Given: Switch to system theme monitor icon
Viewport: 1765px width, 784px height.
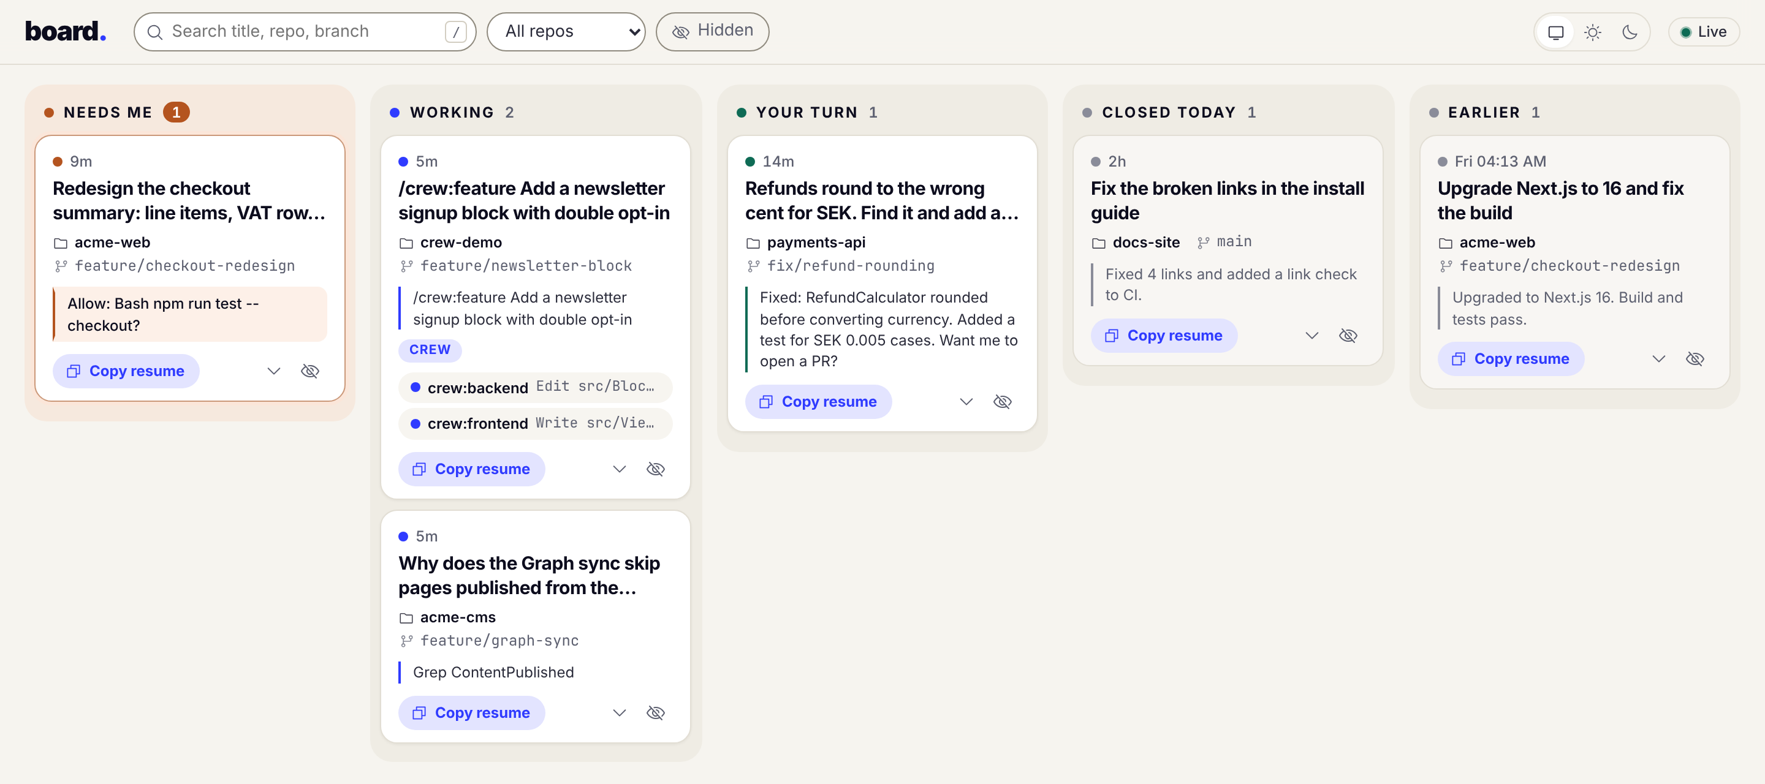Looking at the screenshot, I should 1555,32.
